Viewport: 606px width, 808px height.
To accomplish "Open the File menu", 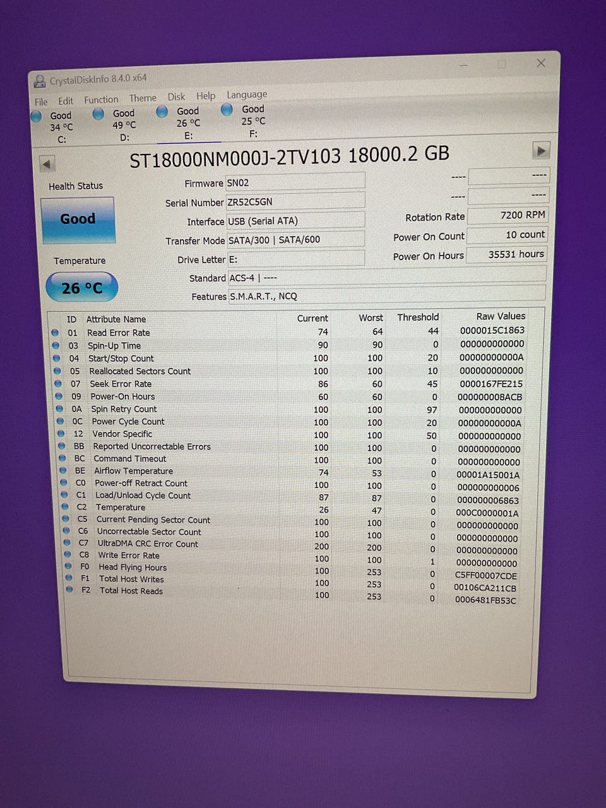I will click(x=41, y=102).
